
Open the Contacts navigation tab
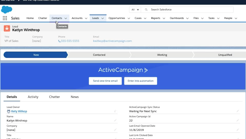point(57,18)
